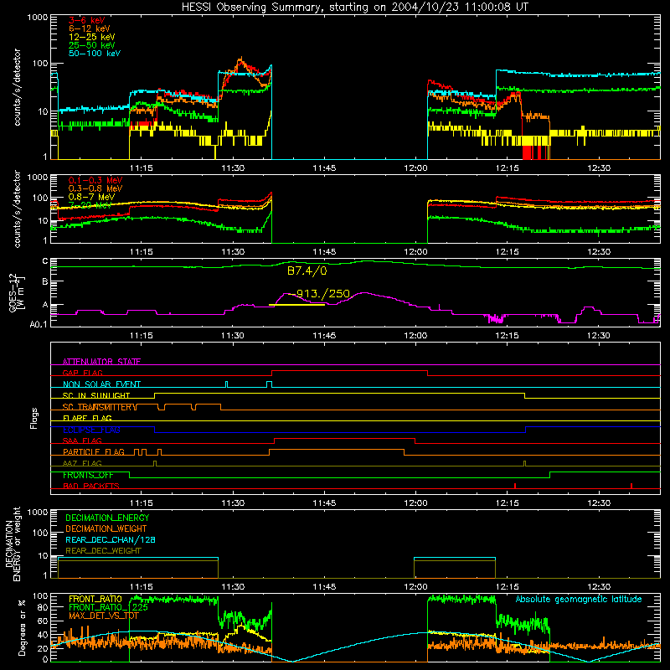Click the FRONT_RATIO_1225 legend label
The image size is (670, 670).
coord(109,607)
